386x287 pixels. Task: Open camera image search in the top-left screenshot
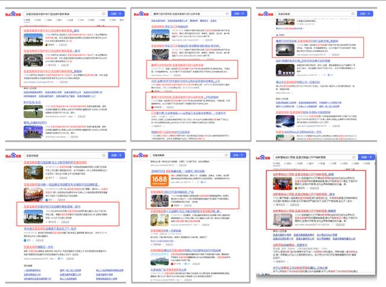(x=104, y=14)
